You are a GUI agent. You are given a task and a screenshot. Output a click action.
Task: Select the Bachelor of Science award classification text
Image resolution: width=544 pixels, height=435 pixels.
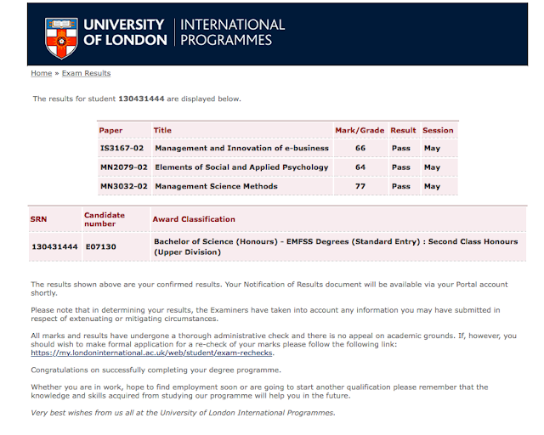click(336, 246)
